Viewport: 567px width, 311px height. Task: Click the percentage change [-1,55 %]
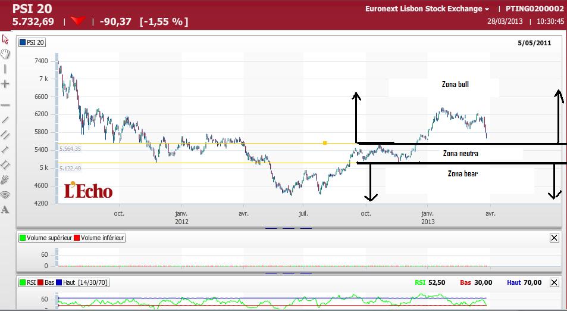click(x=164, y=21)
